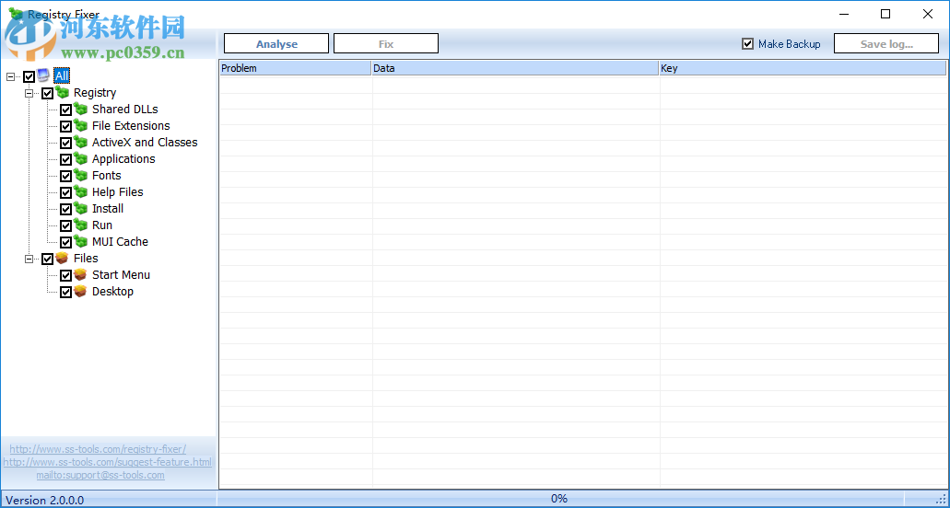Click the Data column header
Image resolution: width=950 pixels, height=508 pixels.
pyautogui.click(x=515, y=68)
